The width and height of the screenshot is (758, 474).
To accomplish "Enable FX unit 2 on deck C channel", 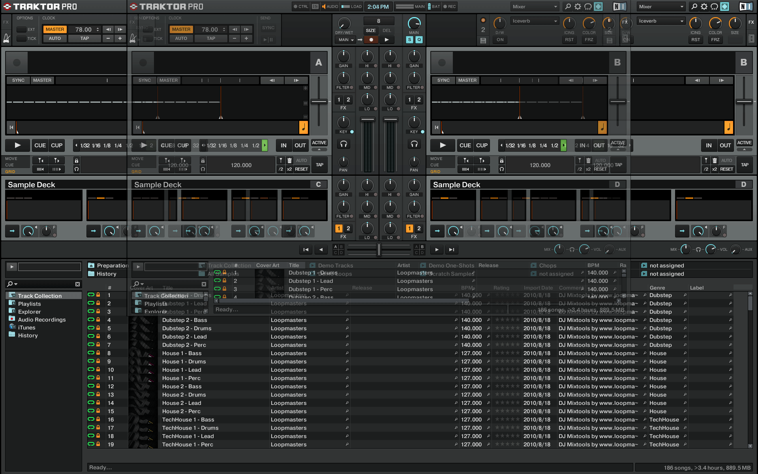I will point(348,228).
